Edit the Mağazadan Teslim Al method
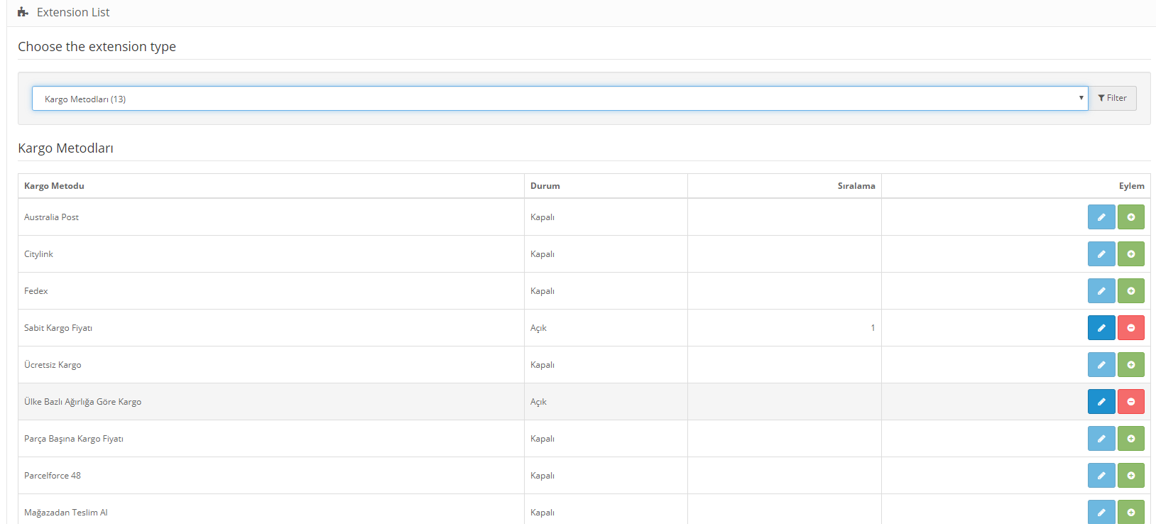Screen dimensions: 1156x524 (x=1101, y=512)
